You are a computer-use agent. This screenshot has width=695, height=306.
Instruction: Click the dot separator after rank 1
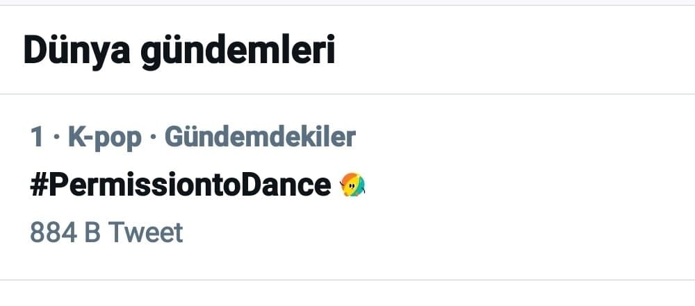tap(56, 137)
